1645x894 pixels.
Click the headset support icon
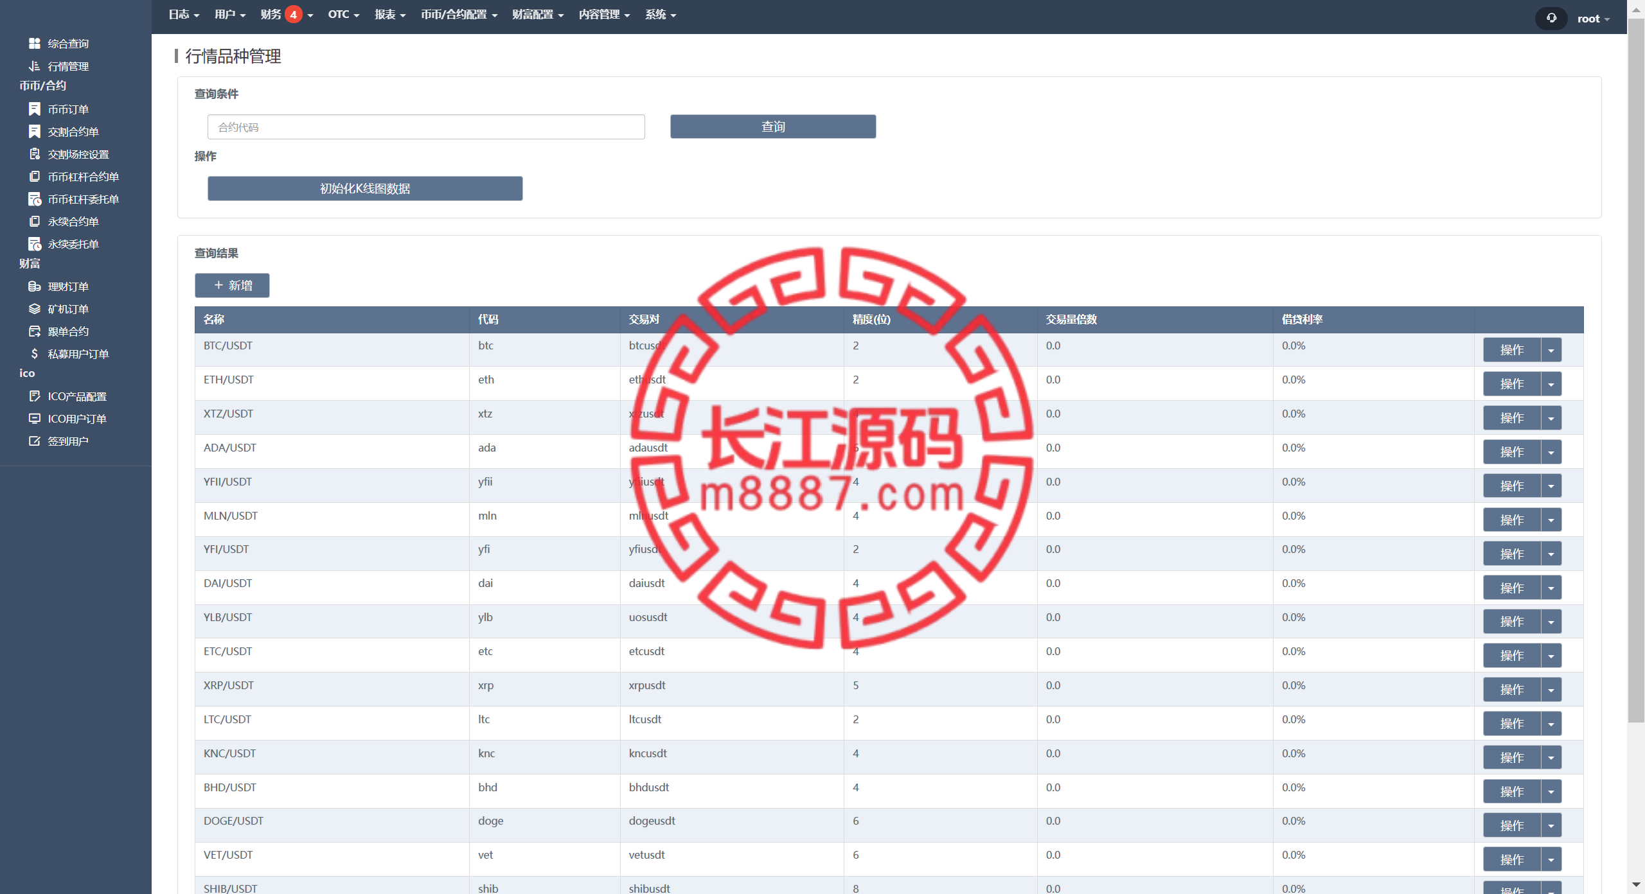[1551, 18]
